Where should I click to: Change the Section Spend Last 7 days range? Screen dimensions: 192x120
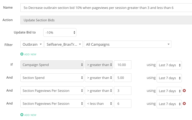[x=169, y=78]
